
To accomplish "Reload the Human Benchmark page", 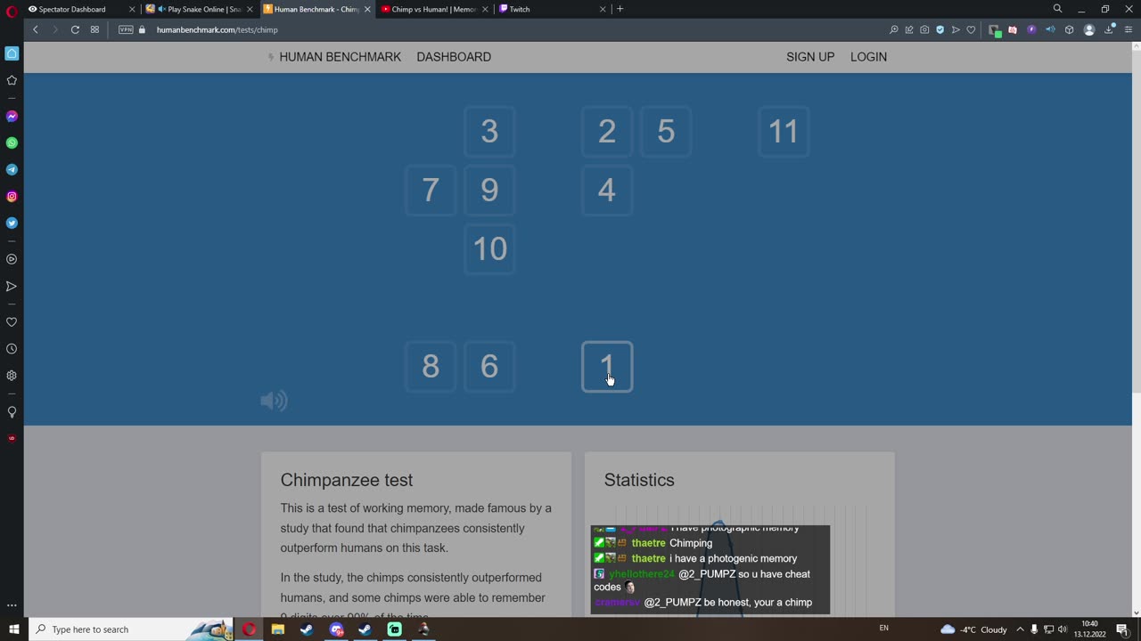I will pyautogui.click(x=75, y=29).
